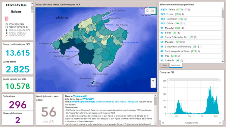226x127 pixels.
Task: Filter by Marratxí municipality
Action: tap(190, 28)
